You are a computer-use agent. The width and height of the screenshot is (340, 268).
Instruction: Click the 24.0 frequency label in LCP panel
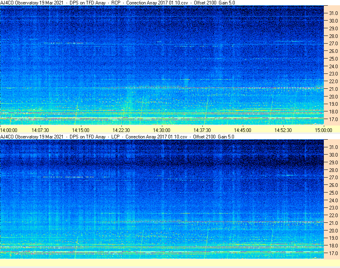tap(333, 200)
